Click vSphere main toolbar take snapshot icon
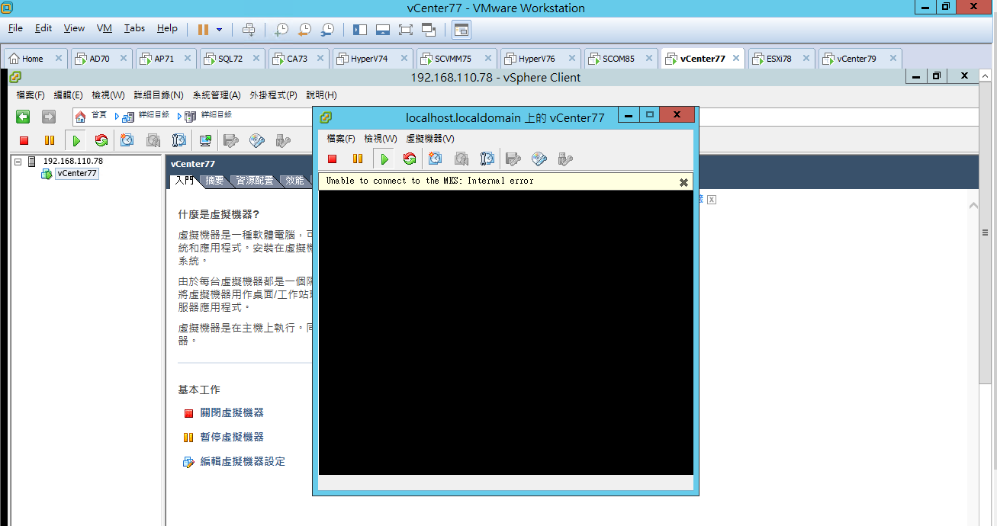 127,140
